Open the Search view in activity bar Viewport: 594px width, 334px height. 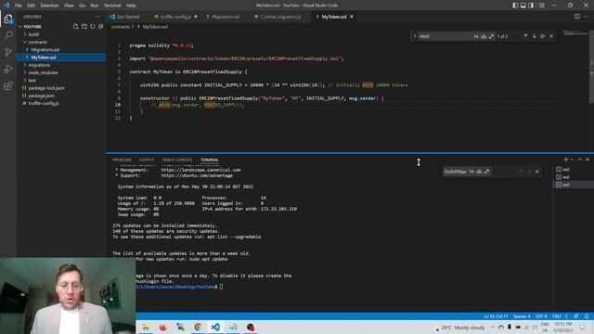click(x=8, y=35)
